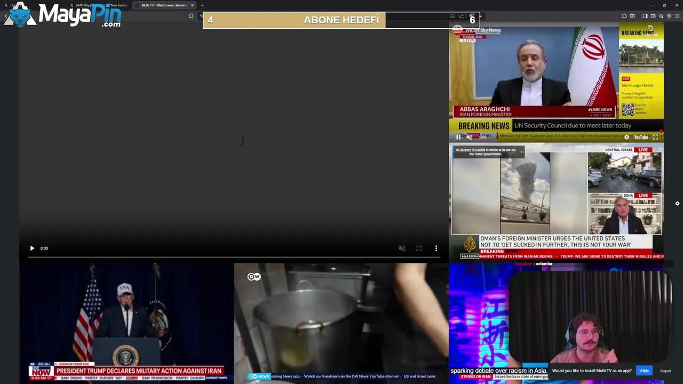Select the DW News stream tile
This screenshot has width=683, height=384.
(x=341, y=322)
